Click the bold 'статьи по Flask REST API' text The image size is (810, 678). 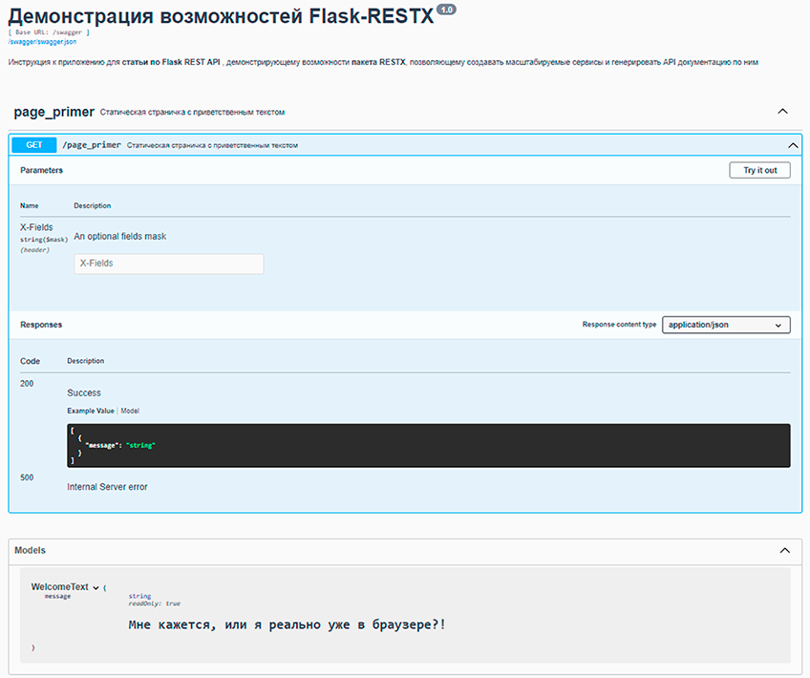click(171, 62)
